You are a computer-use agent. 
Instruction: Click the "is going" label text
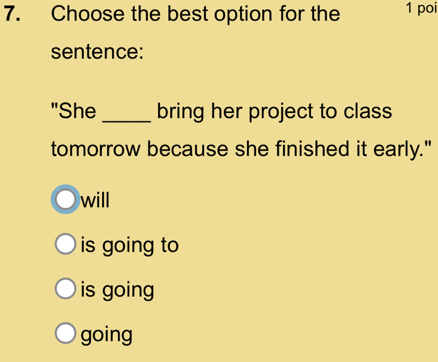[117, 290]
